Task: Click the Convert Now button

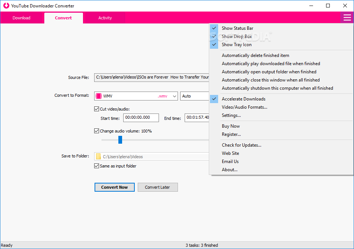Action: 114,187
